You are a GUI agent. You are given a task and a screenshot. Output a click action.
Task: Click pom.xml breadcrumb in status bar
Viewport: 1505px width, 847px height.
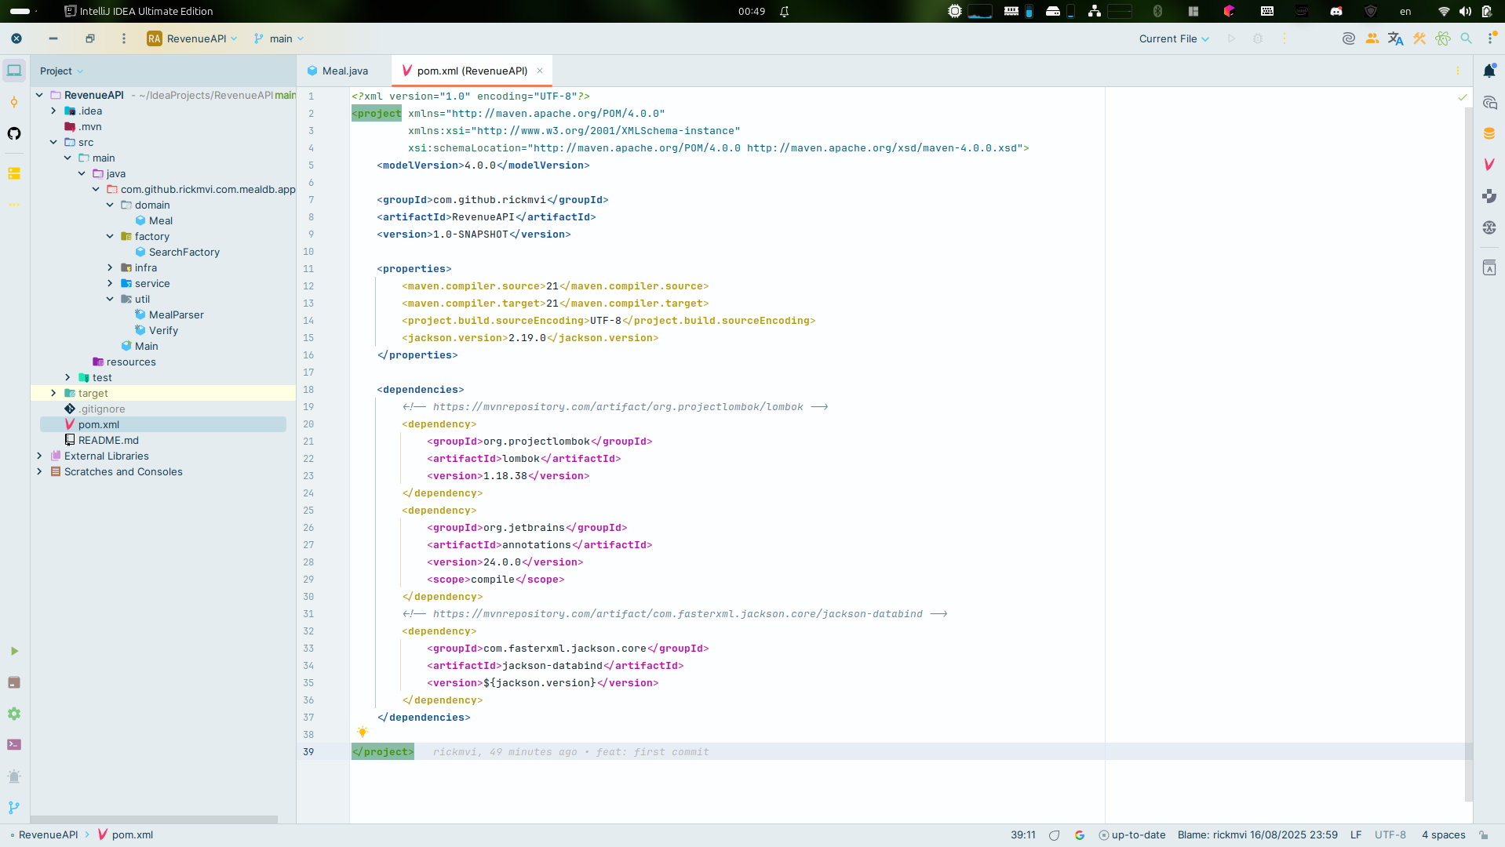pyautogui.click(x=126, y=835)
